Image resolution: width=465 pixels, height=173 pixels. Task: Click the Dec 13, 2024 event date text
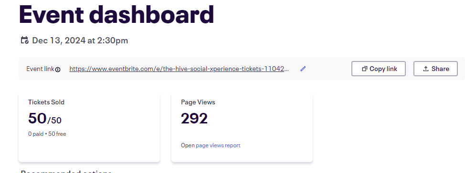point(80,41)
